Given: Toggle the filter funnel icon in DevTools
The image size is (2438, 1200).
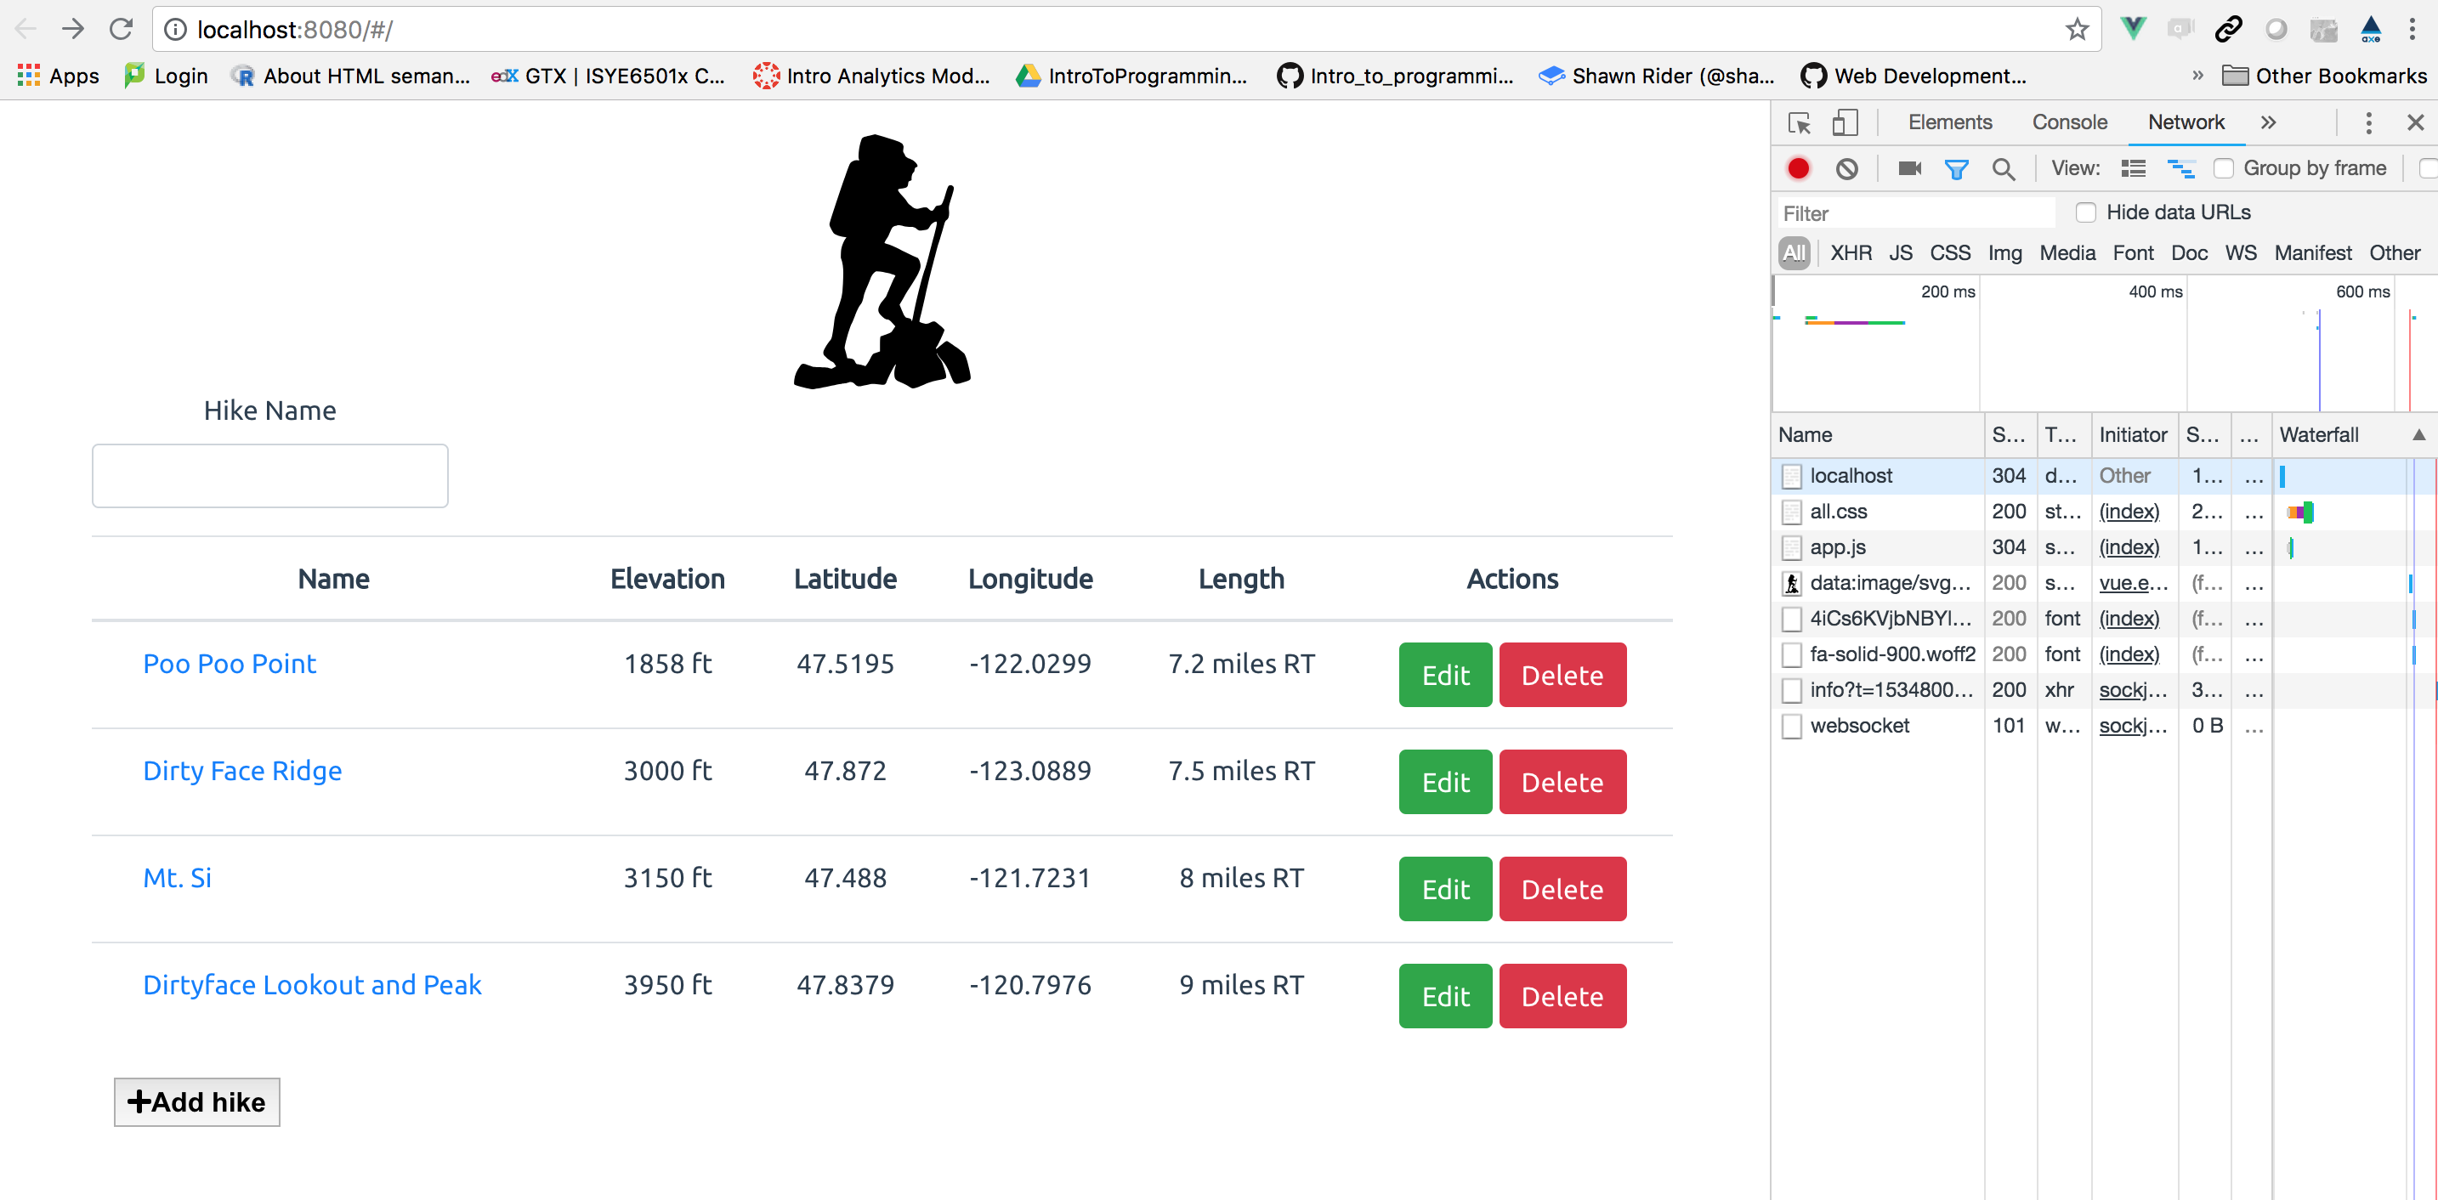Looking at the screenshot, I should pyautogui.click(x=1956, y=168).
